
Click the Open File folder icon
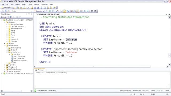(x=32, y=8)
